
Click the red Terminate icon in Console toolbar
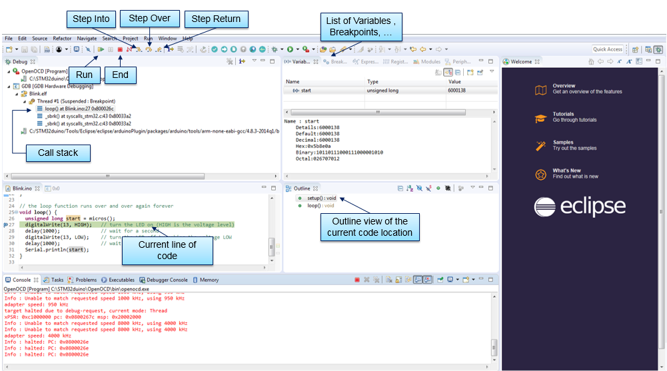point(357,280)
